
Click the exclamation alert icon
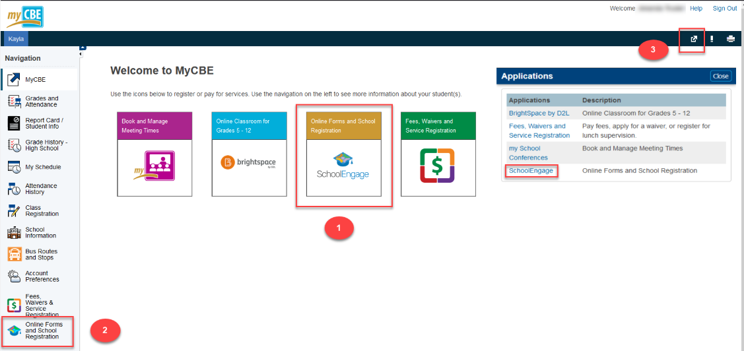click(x=712, y=39)
